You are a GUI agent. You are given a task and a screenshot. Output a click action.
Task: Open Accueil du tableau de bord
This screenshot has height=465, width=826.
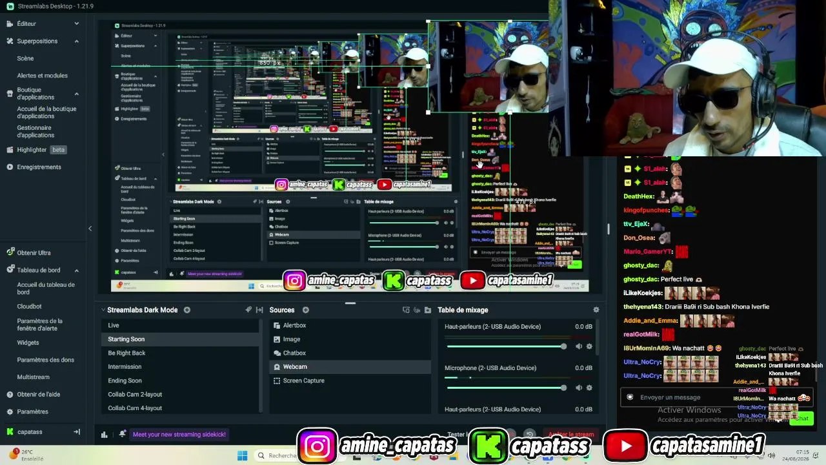click(46, 289)
